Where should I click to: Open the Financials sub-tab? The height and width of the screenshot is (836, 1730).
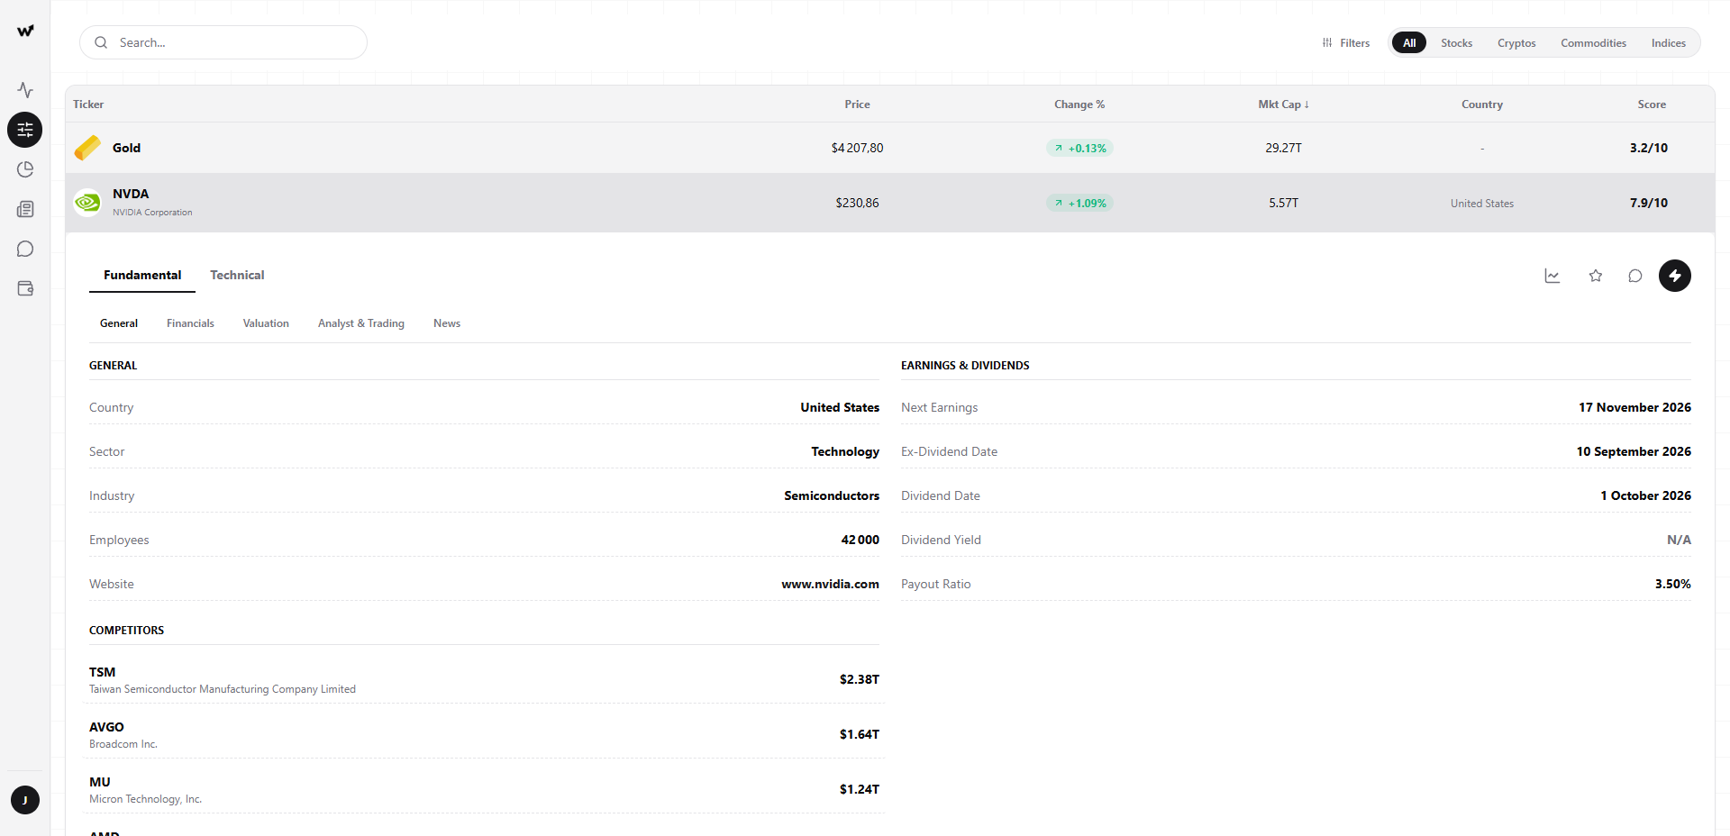[x=190, y=323]
